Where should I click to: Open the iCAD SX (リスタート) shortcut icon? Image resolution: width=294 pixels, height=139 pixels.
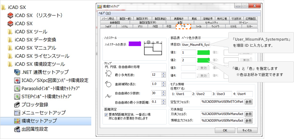pyautogui.click(x=10, y=15)
